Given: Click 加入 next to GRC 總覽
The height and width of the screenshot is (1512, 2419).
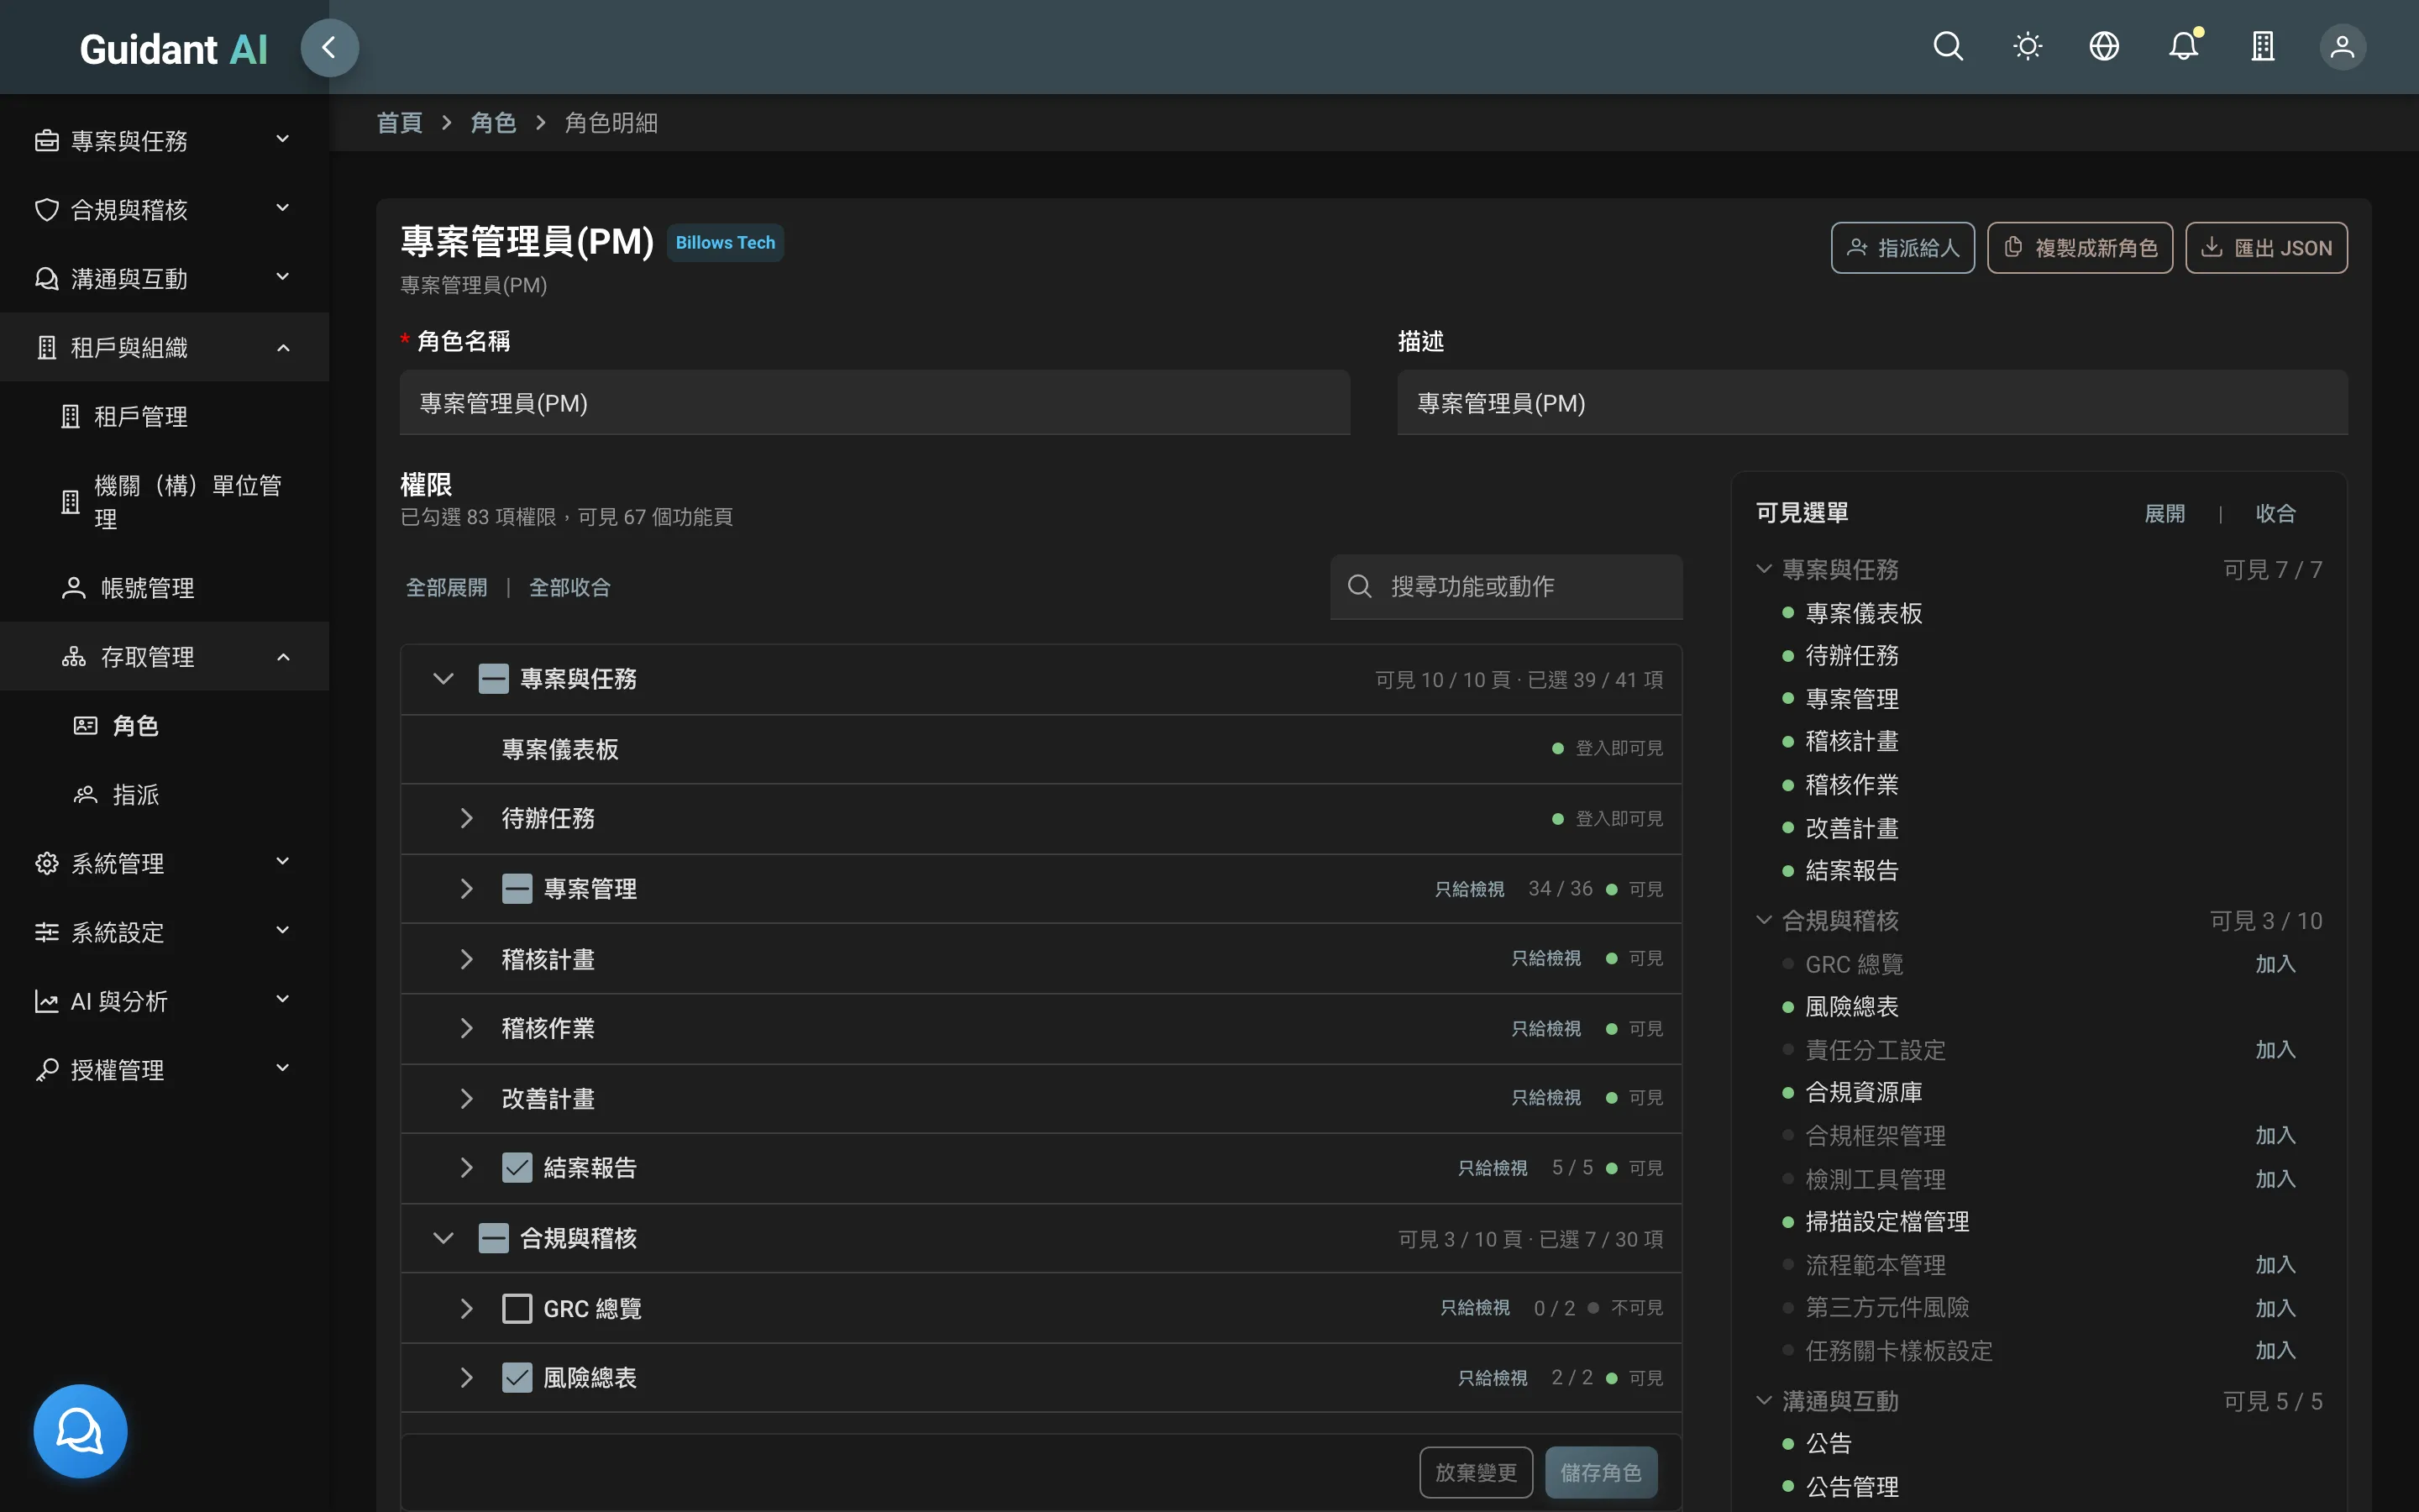Looking at the screenshot, I should coord(2275,964).
